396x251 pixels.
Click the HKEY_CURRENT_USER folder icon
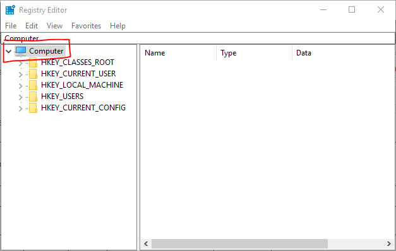[33, 74]
